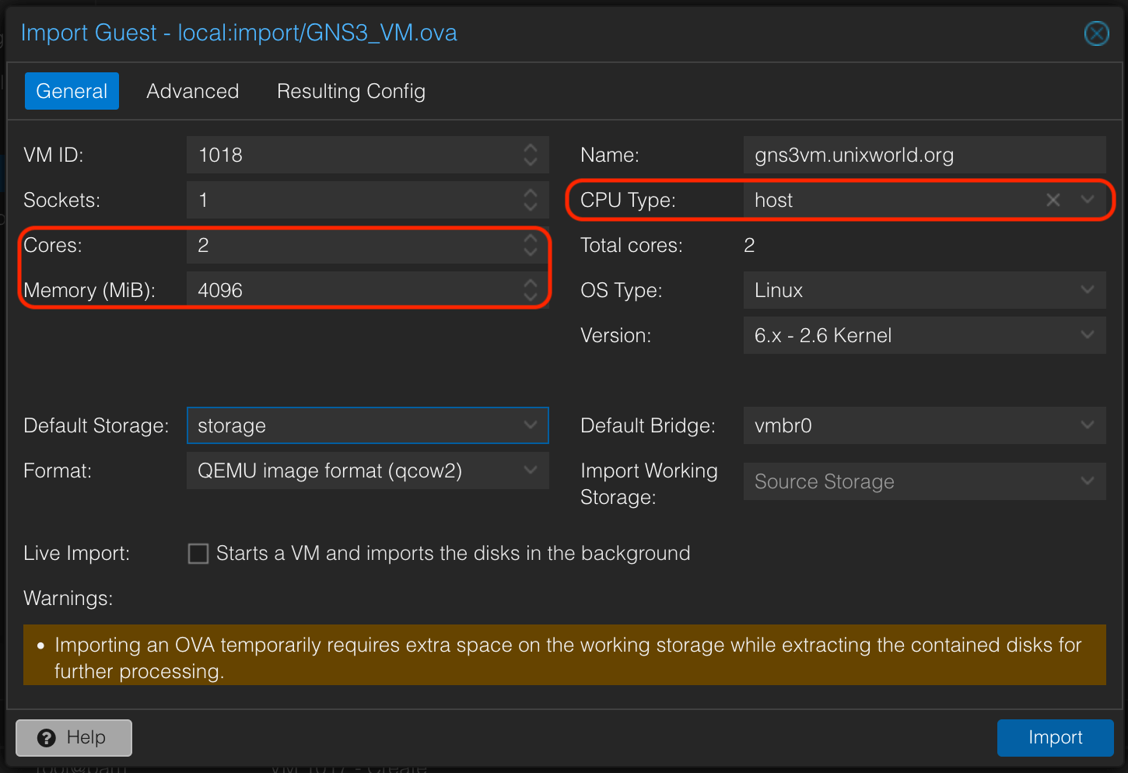Viewport: 1128px width, 773px height.
Task: Clear the CPU Type value with X
Action: coord(1053,200)
